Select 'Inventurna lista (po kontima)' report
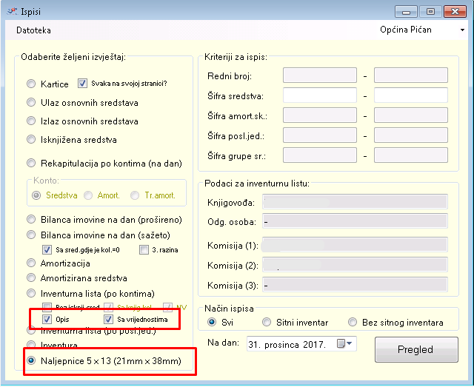 point(32,294)
